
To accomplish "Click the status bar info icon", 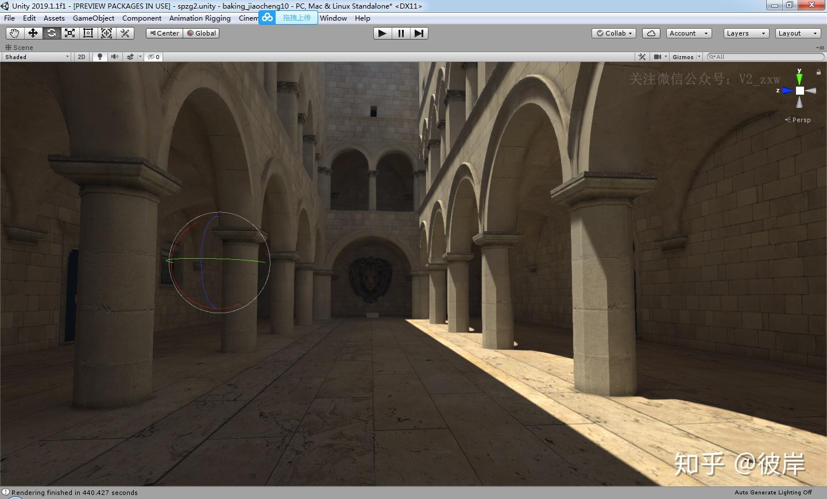I will [6, 492].
